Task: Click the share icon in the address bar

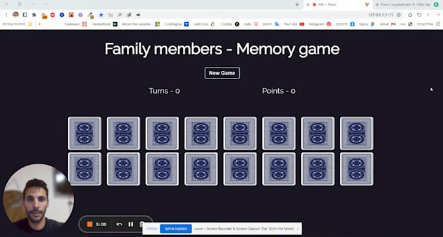Action: (x=110, y=15)
